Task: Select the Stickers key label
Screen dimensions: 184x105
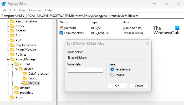Action: pos(34,83)
